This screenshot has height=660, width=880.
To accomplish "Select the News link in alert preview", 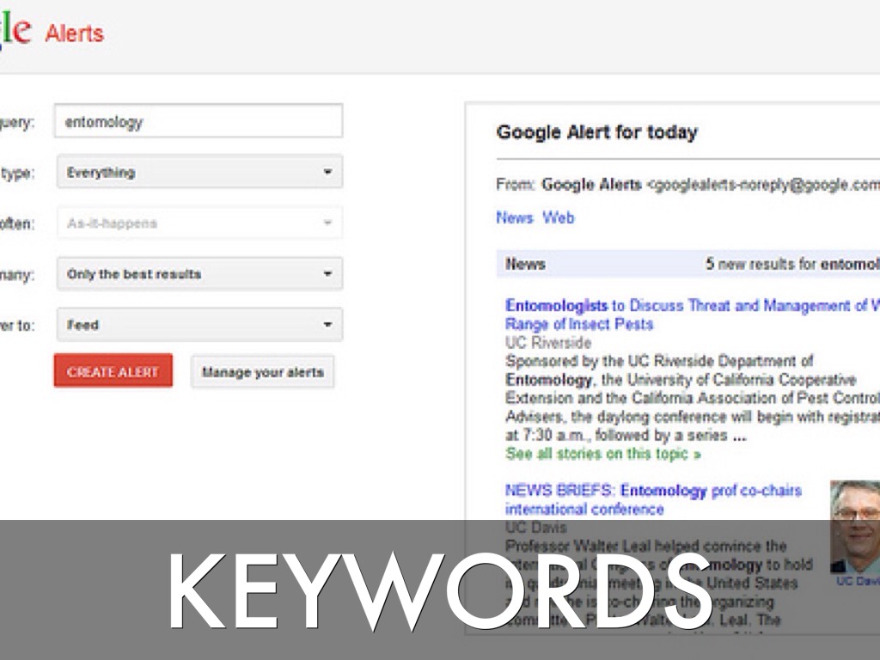I will pos(514,217).
